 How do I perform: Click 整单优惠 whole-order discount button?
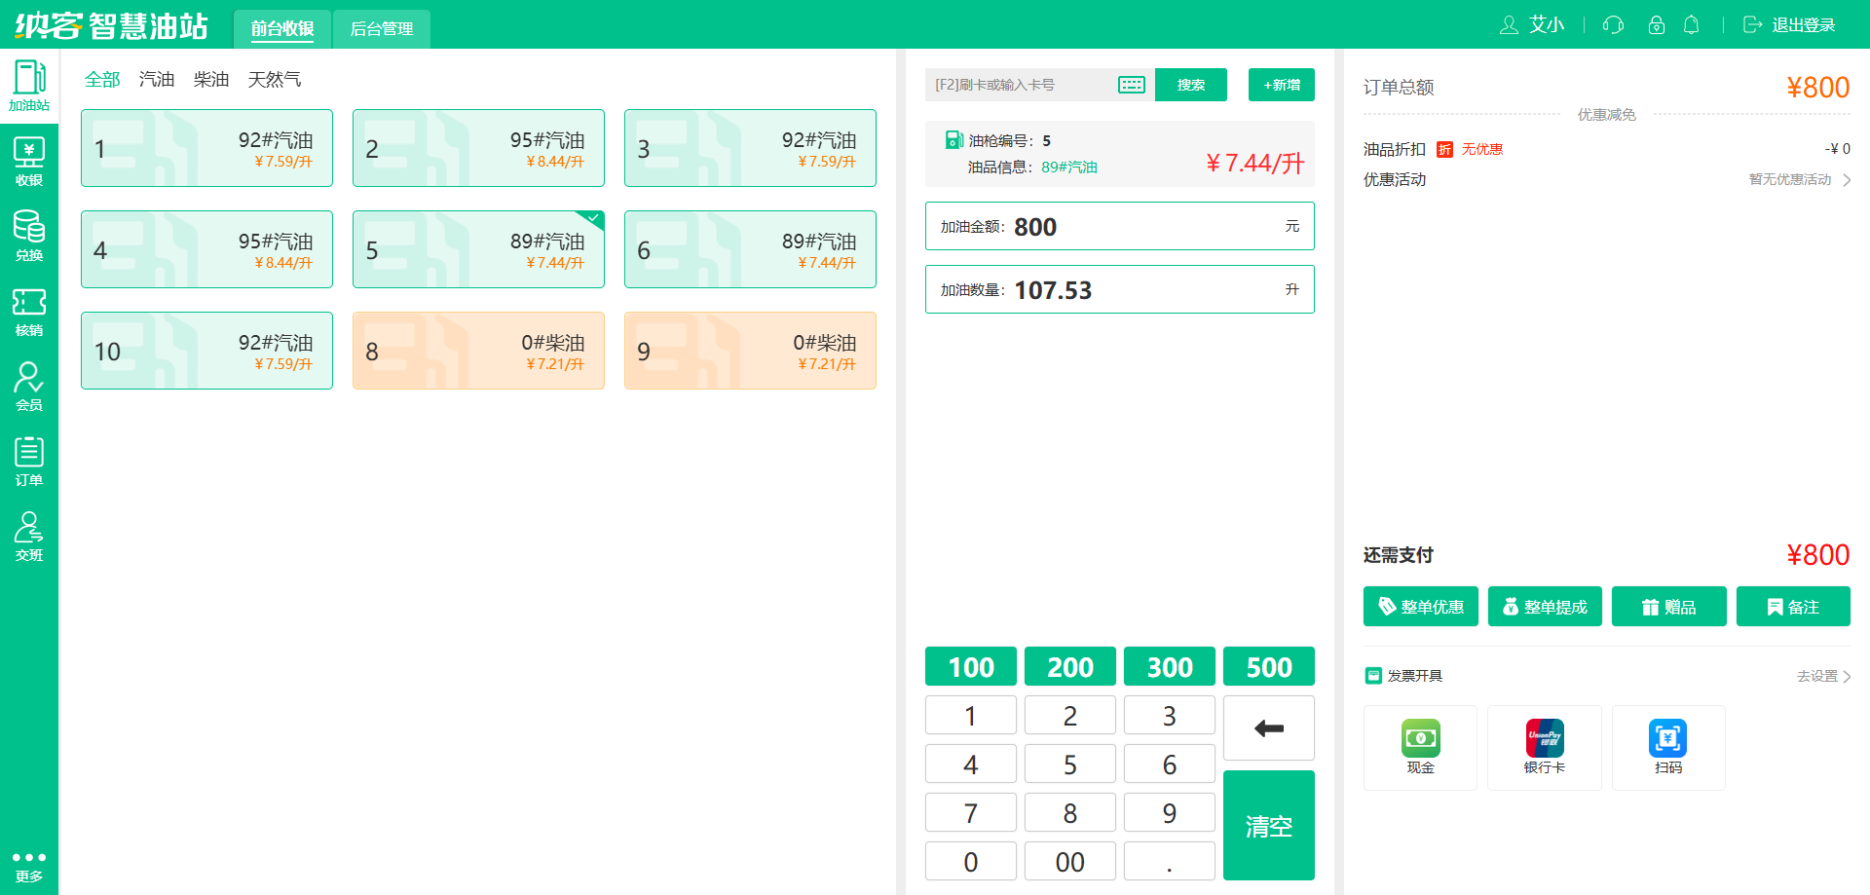(1421, 607)
